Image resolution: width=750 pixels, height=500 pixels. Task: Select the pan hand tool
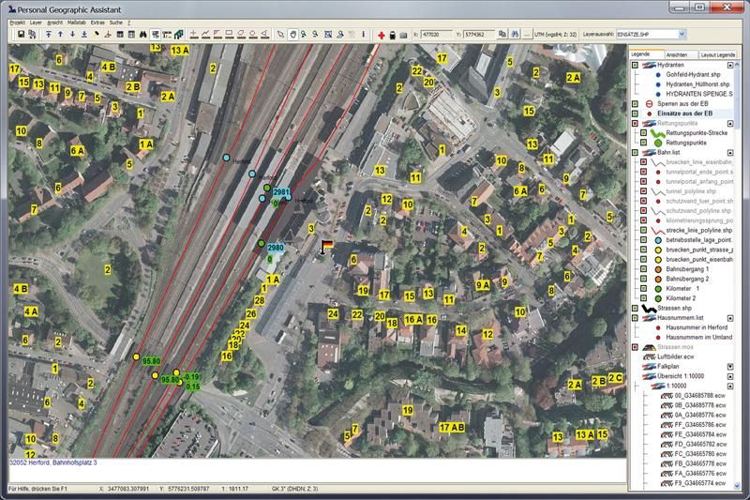pyautogui.click(x=293, y=34)
